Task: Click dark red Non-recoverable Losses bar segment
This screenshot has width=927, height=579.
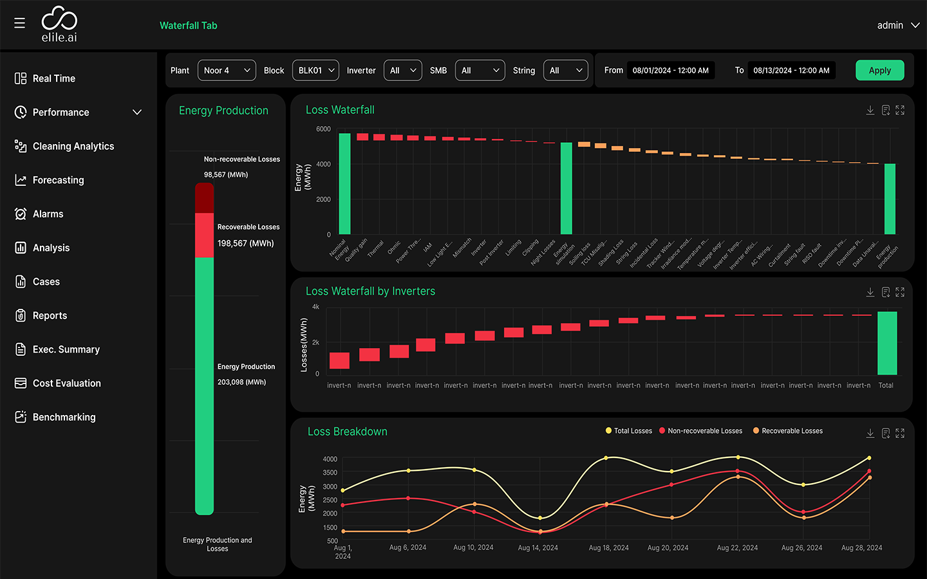Action: pos(205,198)
